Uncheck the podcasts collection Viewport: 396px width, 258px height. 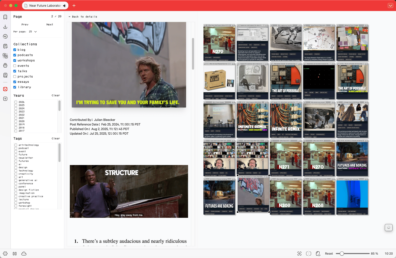pyautogui.click(x=15, y=55)
